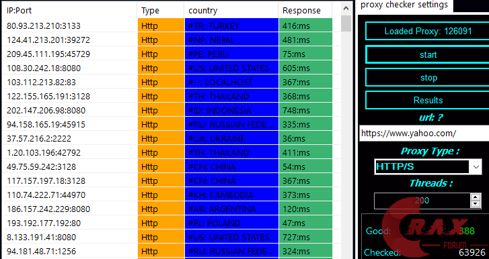
Task: Click the #UA: UKRAINE country cell
Action: (231, 138)
